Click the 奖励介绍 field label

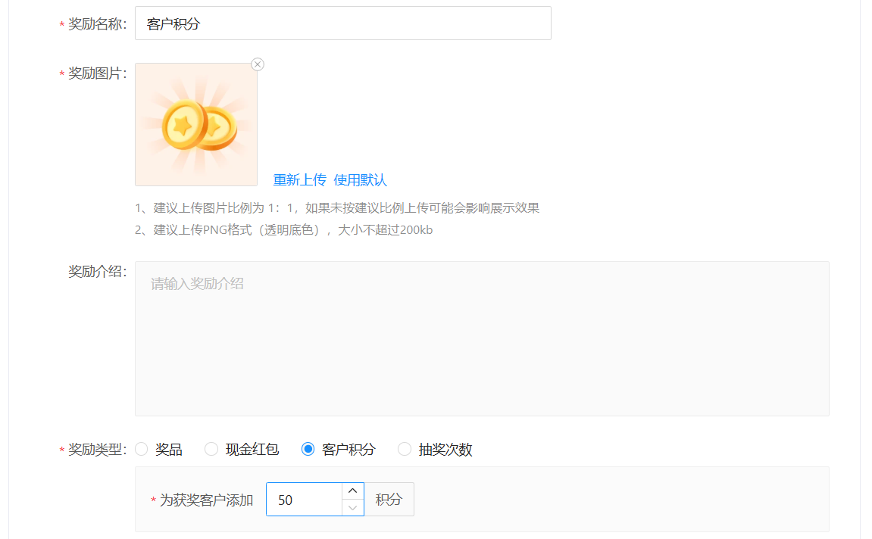(97, 272)
